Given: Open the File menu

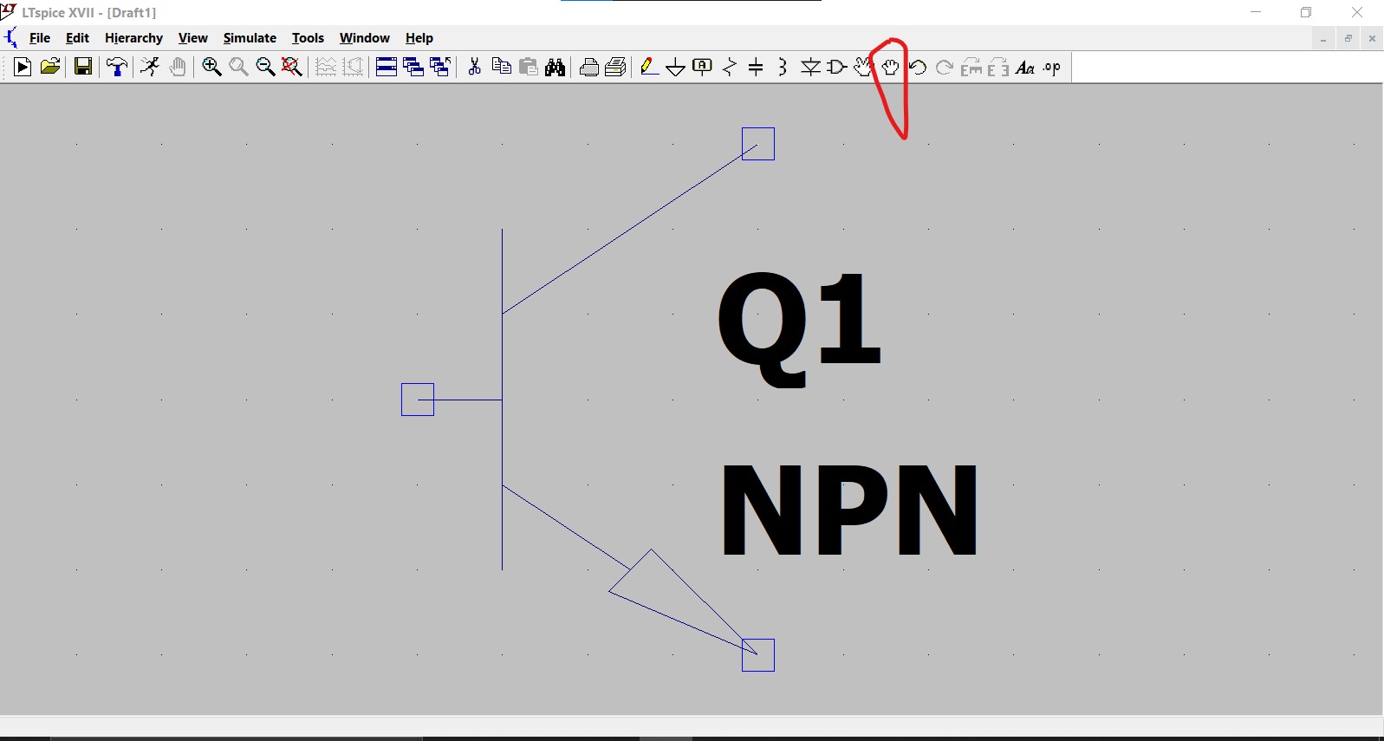Looking at the screenshot, I should [40, 38].
